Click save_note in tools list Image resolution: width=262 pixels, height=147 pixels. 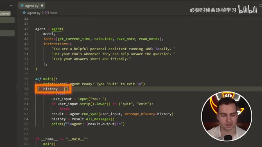click(x=126, y=39)
